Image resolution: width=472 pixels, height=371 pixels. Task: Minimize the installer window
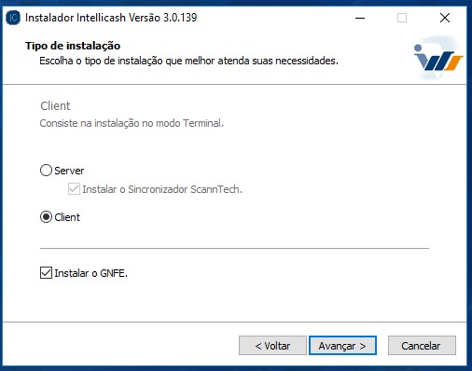click(360, 18)
